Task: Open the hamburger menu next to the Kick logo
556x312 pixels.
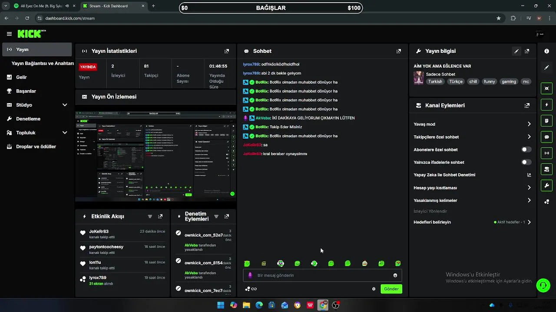Action: tap(9, 34)
